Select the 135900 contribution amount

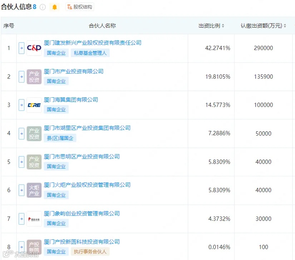(264, 77)
